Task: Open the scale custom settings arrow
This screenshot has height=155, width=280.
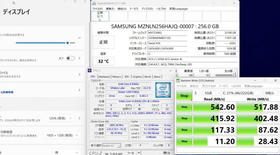Action: (80, 118)
